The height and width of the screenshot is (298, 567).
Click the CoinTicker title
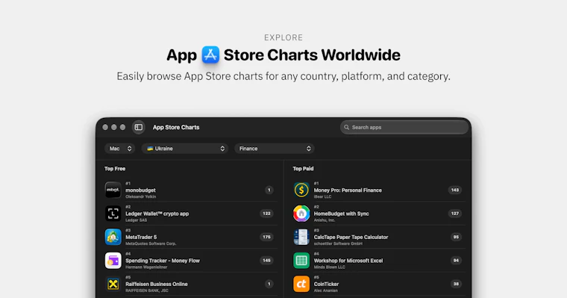tap(326, 285)
